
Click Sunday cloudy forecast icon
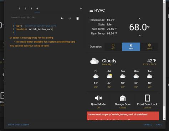(x=123, y=76)
